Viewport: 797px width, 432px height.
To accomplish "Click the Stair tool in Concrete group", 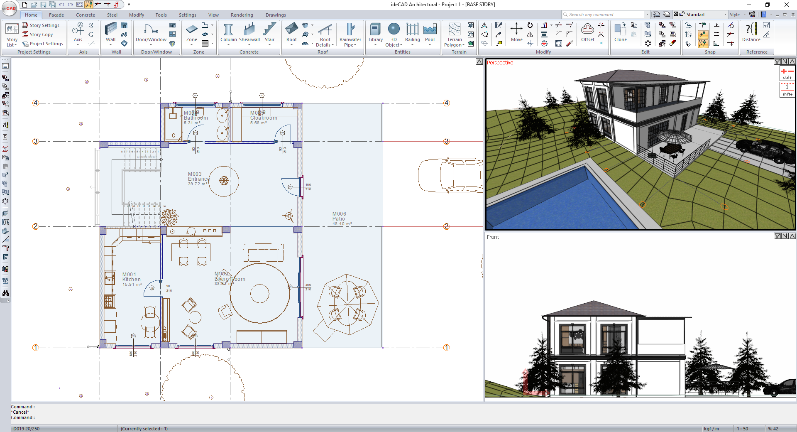I will click(x=269, y=33).
